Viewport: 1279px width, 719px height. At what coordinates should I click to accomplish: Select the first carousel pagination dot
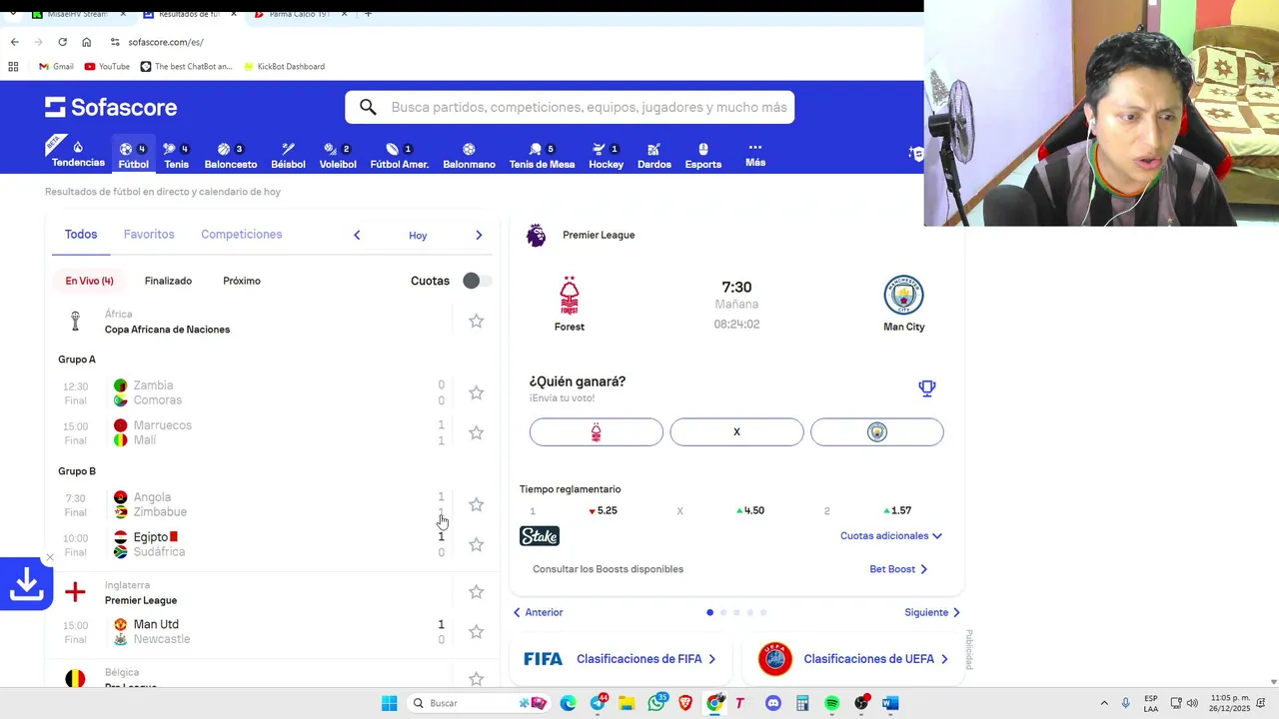(709, 612)
